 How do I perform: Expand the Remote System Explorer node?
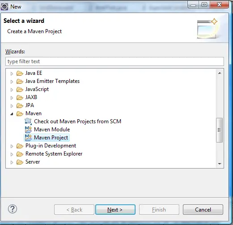click(12, 154)
